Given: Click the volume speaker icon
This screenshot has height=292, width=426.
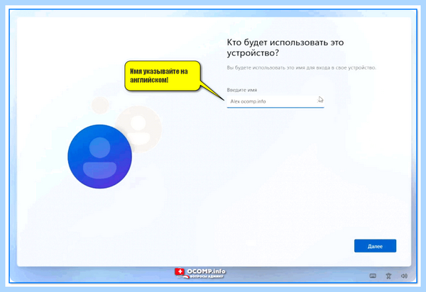Looking at the screenshot, I should 404,276.
